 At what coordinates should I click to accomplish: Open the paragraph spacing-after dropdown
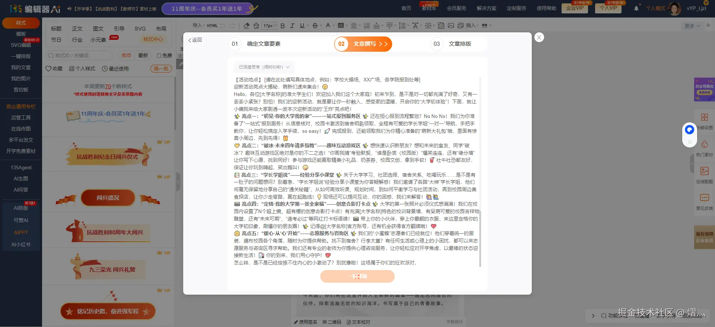390,26
